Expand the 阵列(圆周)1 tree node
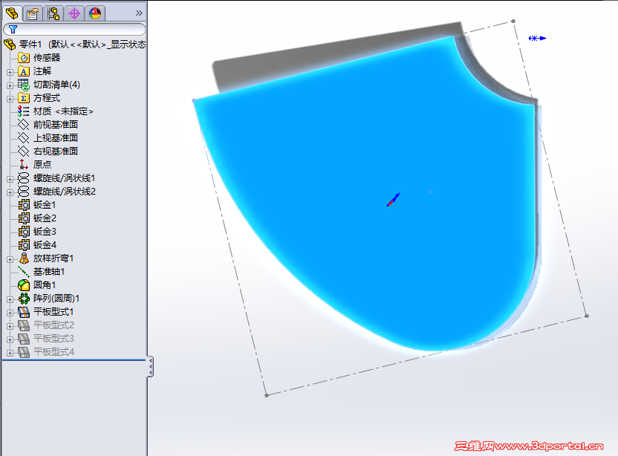The width and height of the screenshot is (618, 456). point(10,299)
